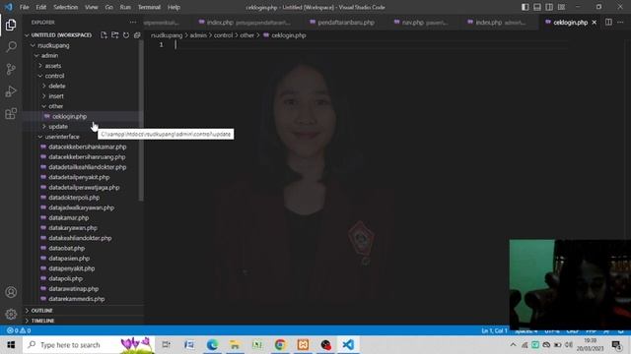Open Task View on taskbar
This screenshot has height=354, width=631.
click(x=166, y=345)
